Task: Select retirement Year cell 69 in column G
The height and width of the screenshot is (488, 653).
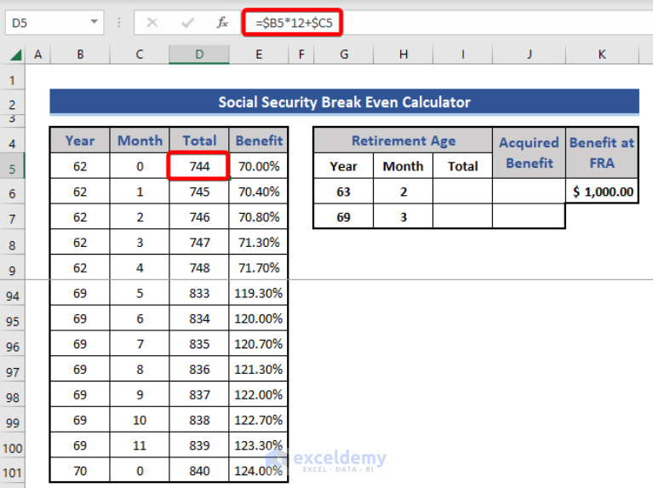Action: tap(344, 217)
